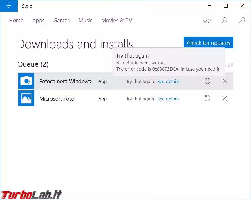
Task: Retry the Fotocamera Windows download
Action: (x=207, y=81)
